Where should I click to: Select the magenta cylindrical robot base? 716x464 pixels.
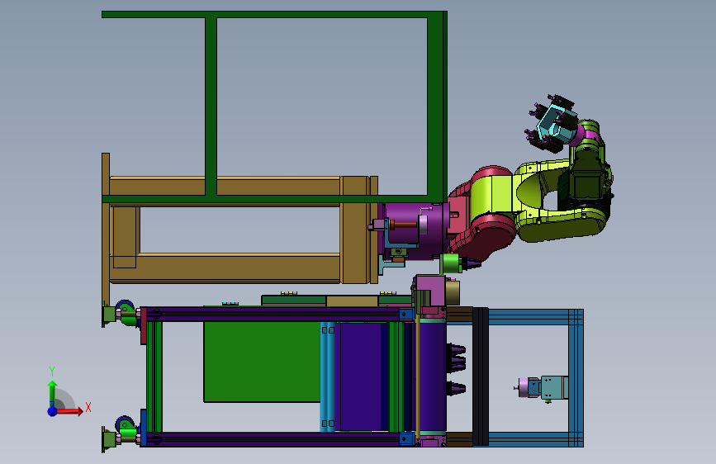coord(413,231)
